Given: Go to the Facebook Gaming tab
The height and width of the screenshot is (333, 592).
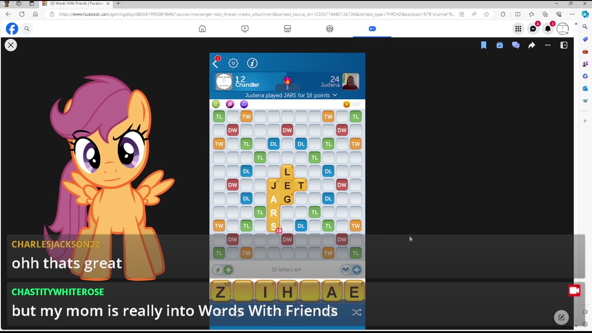Looking at the screenshot, I should point(372,29).
